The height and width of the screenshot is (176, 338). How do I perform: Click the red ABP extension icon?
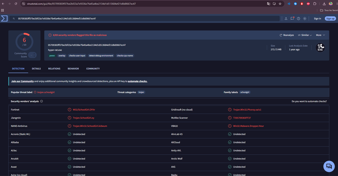click(x=308, y=4)
